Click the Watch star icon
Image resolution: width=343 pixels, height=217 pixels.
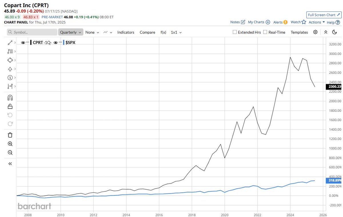(x=304, y=22)
